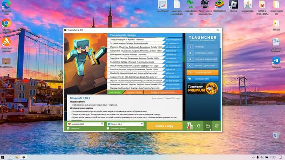285x160 pixels.
Task: Click the share icon for online with friends
Action: (190, 65)
